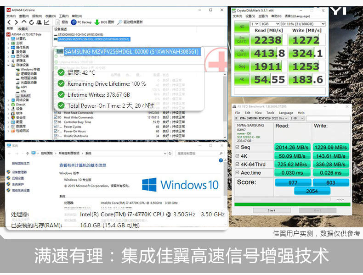The image size is (363, 275).
Task: Click the up arrow in System window navigation
Action: click(28, 154)
